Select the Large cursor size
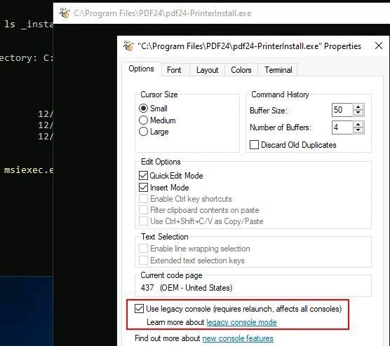This screenshot has width=390, height=346. (x=143, y=132)
